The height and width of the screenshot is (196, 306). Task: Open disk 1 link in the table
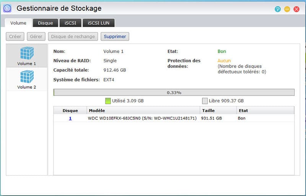70,118
